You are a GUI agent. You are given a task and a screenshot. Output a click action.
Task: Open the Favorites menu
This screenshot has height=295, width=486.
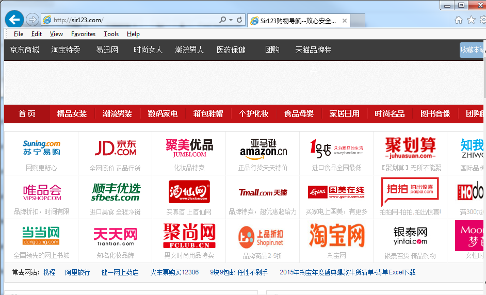[83, 34]
